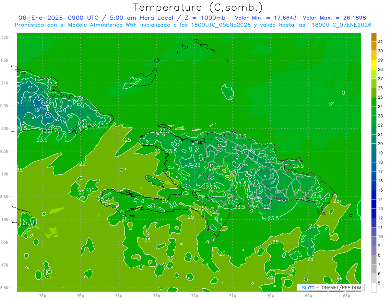The width and height of the screenshot is (389, 300).
Task: Select 'Valor Min. = 17.6643' readout
Action: click(266, 18)
